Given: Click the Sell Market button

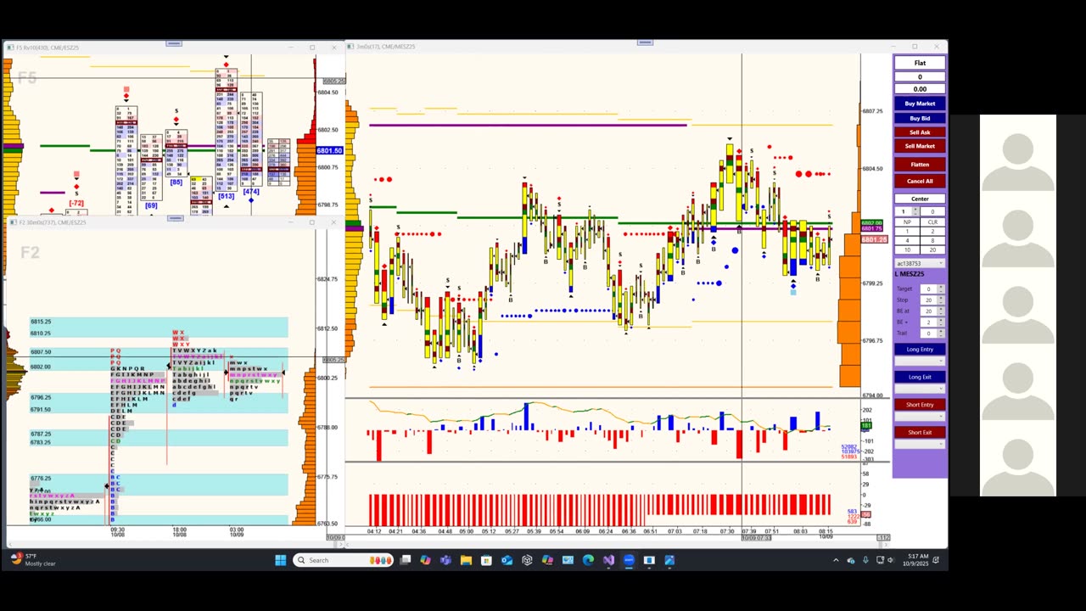Looking at the screenshot, I should [920, 146].
